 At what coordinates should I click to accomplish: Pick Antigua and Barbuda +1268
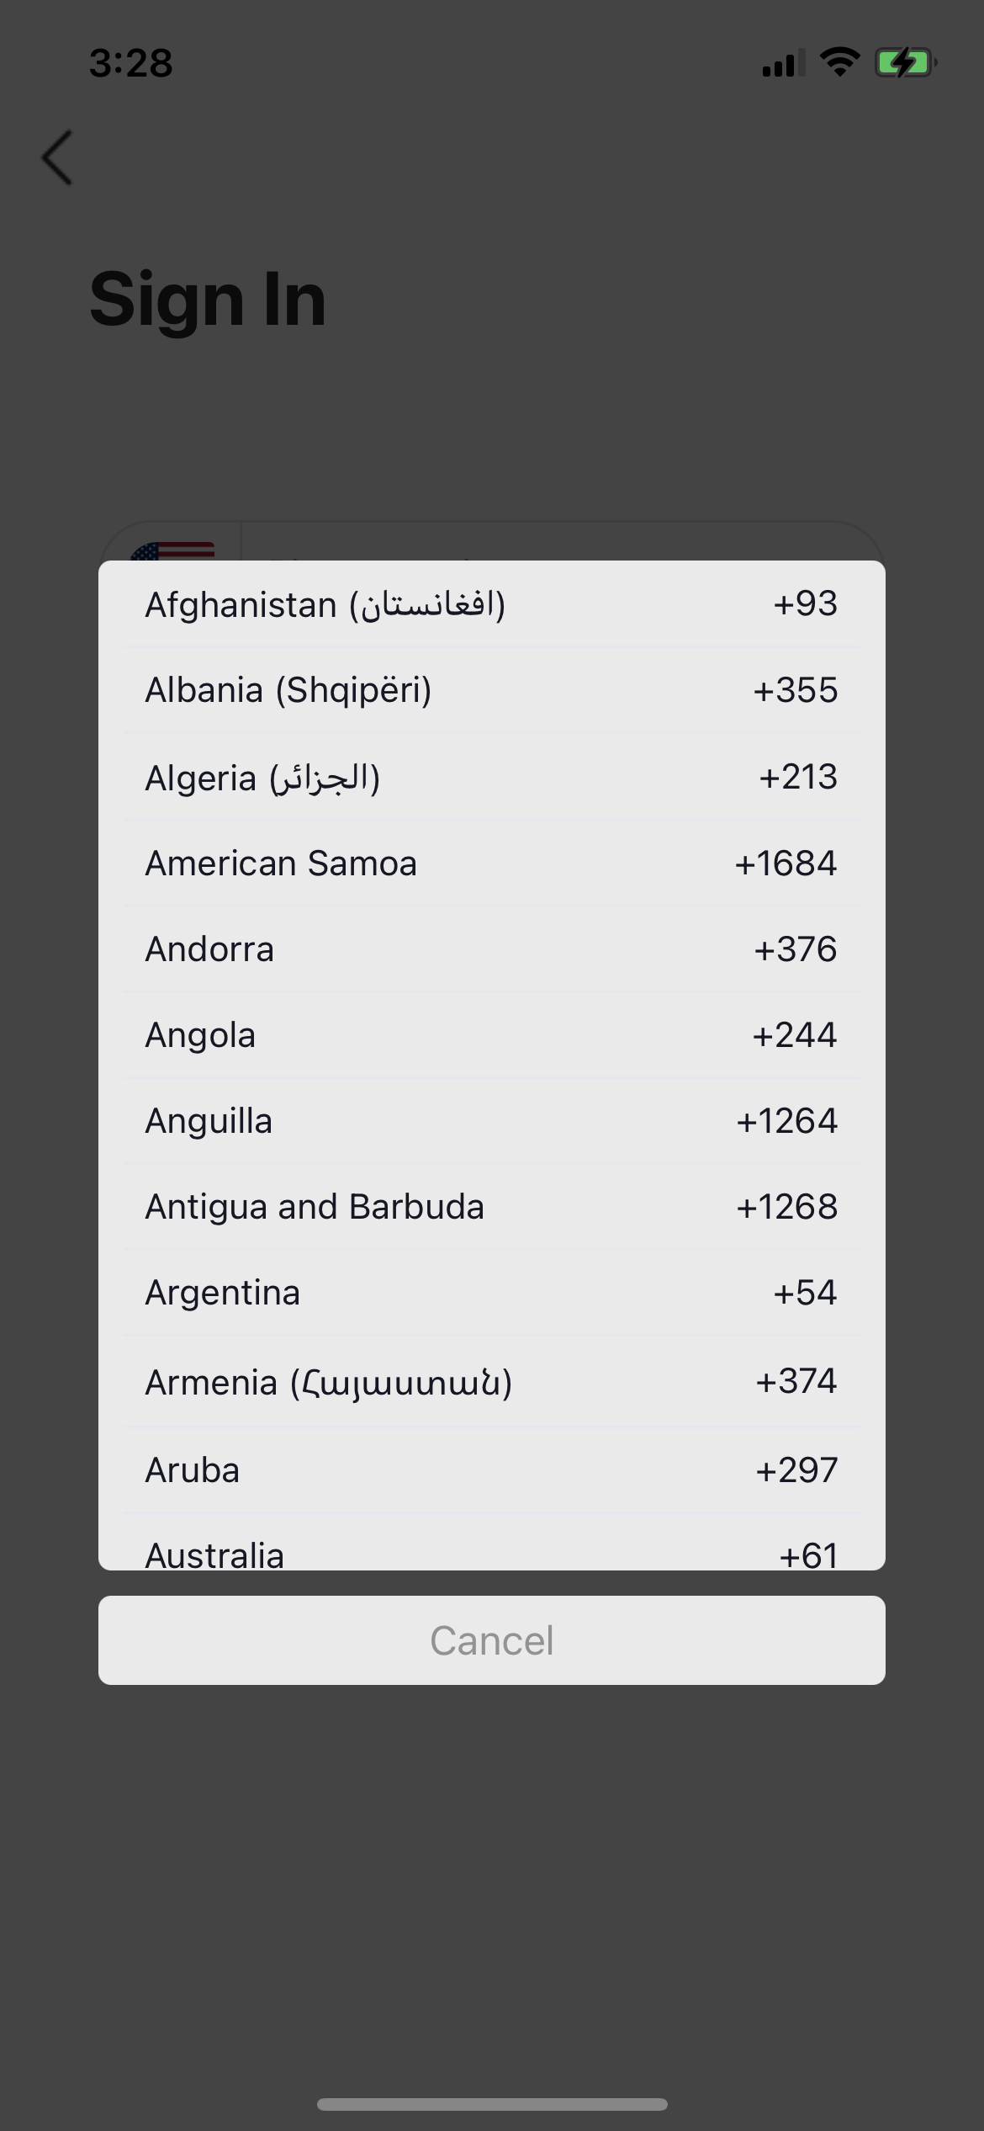tap(491, 1207)
